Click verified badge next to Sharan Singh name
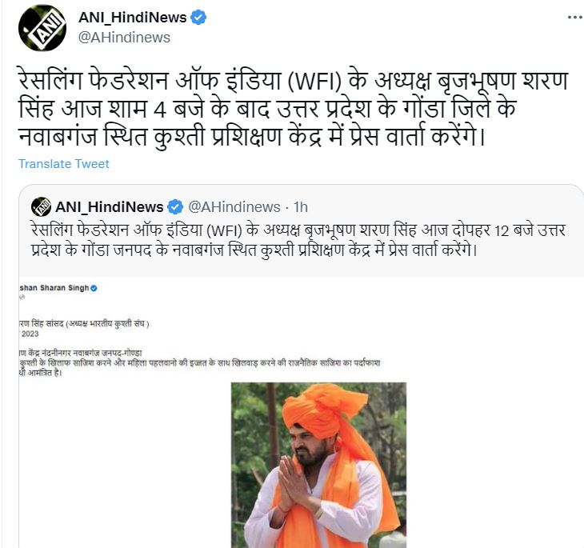This screenshot has height=548, width=584. (94, 288)
